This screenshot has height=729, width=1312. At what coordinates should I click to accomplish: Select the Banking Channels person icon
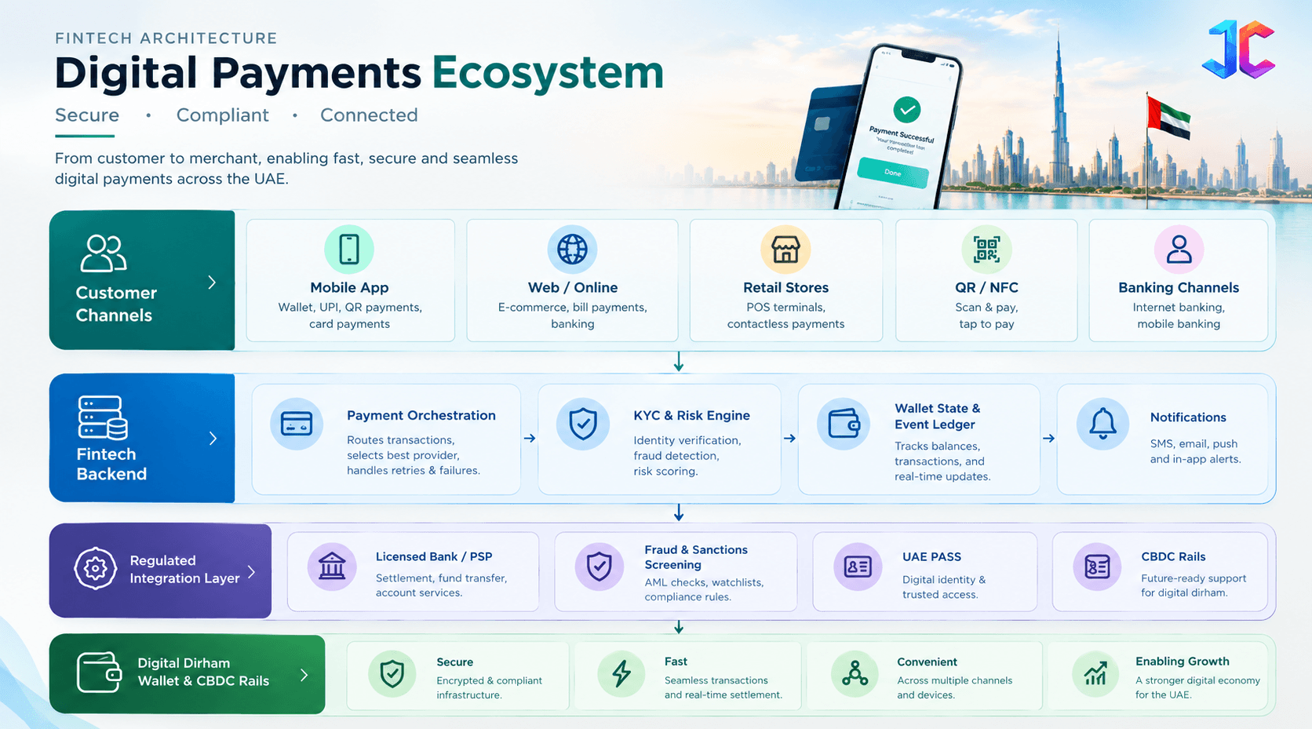(x=1179, y=250)
